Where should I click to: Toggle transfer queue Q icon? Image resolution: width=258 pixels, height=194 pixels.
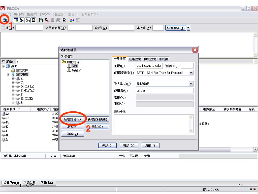(34, 20)
